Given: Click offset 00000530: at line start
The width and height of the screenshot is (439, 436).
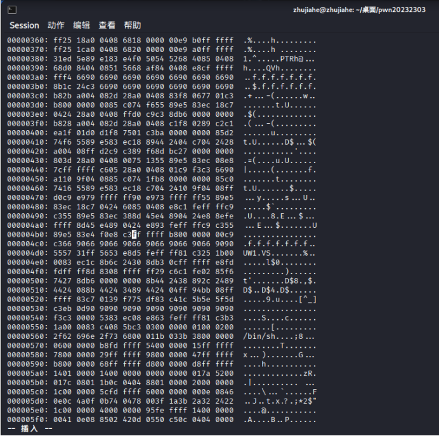Looking at the screenshot, I should 28,308.
